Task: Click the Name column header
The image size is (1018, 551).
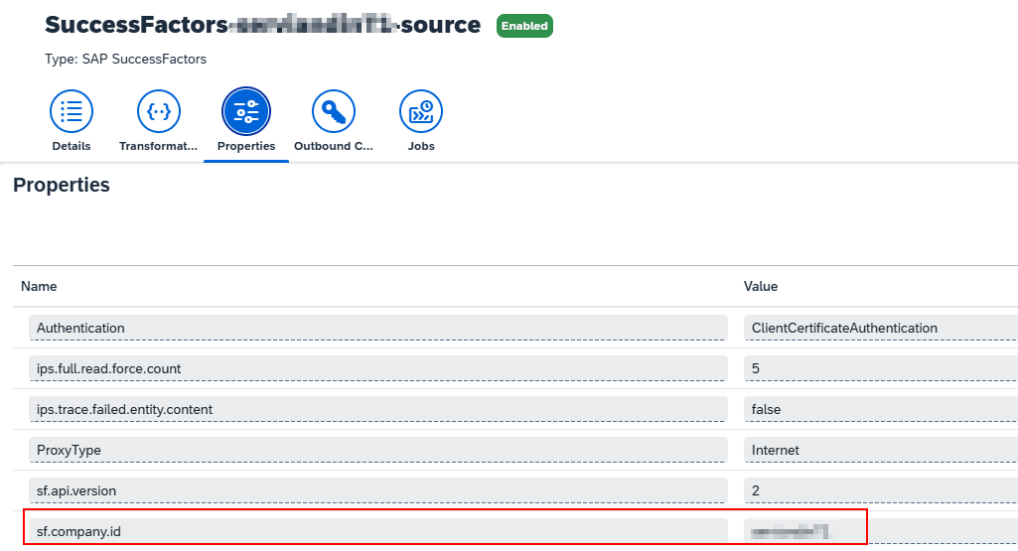Action: coord(39,286)
